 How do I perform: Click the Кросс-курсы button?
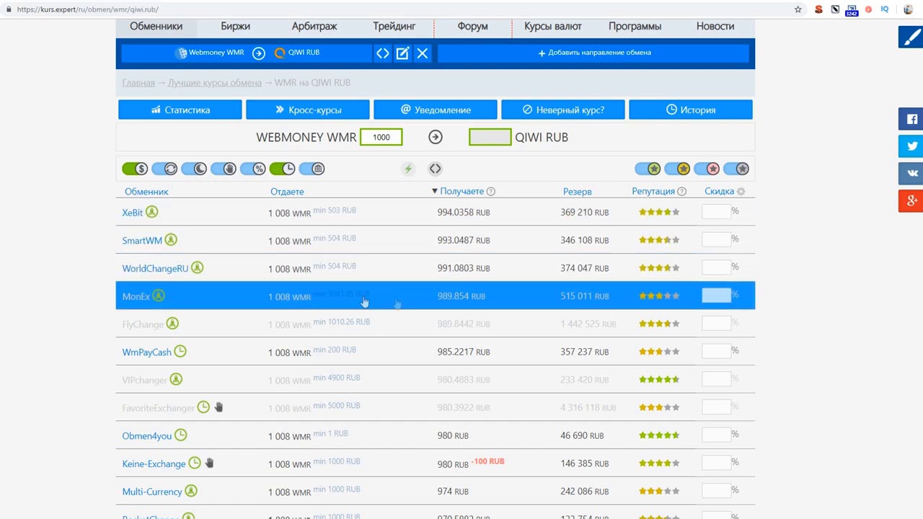[x=308, y=110]
